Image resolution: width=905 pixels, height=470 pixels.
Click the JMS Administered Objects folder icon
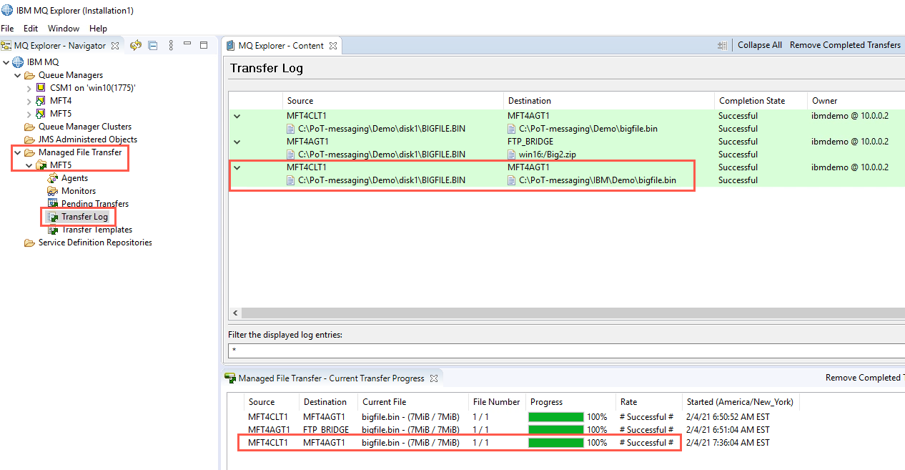(29, 139)
